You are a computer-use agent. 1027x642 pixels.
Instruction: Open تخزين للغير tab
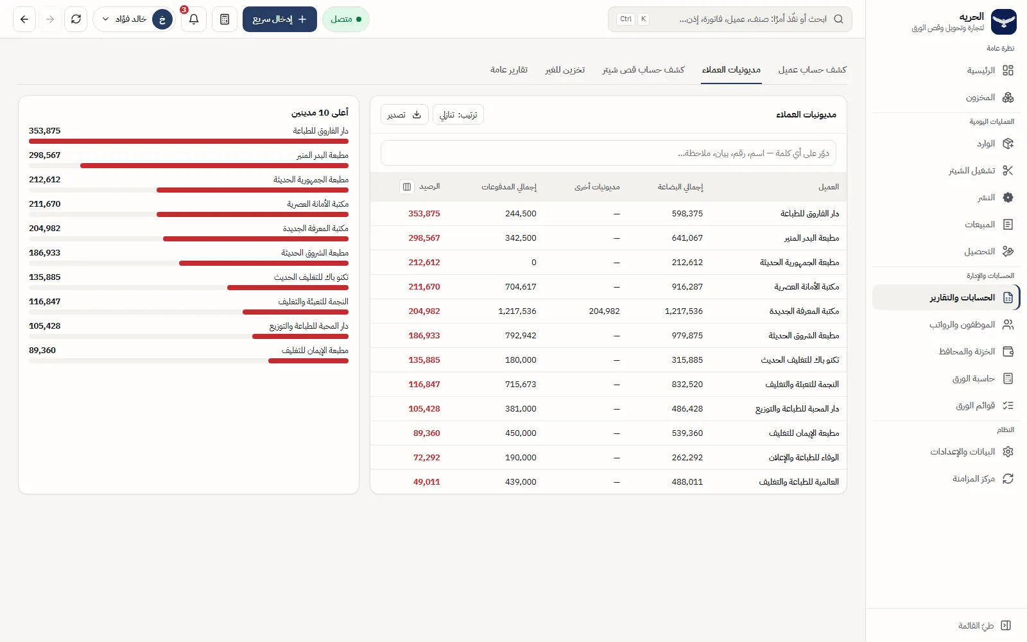(565, 69)
